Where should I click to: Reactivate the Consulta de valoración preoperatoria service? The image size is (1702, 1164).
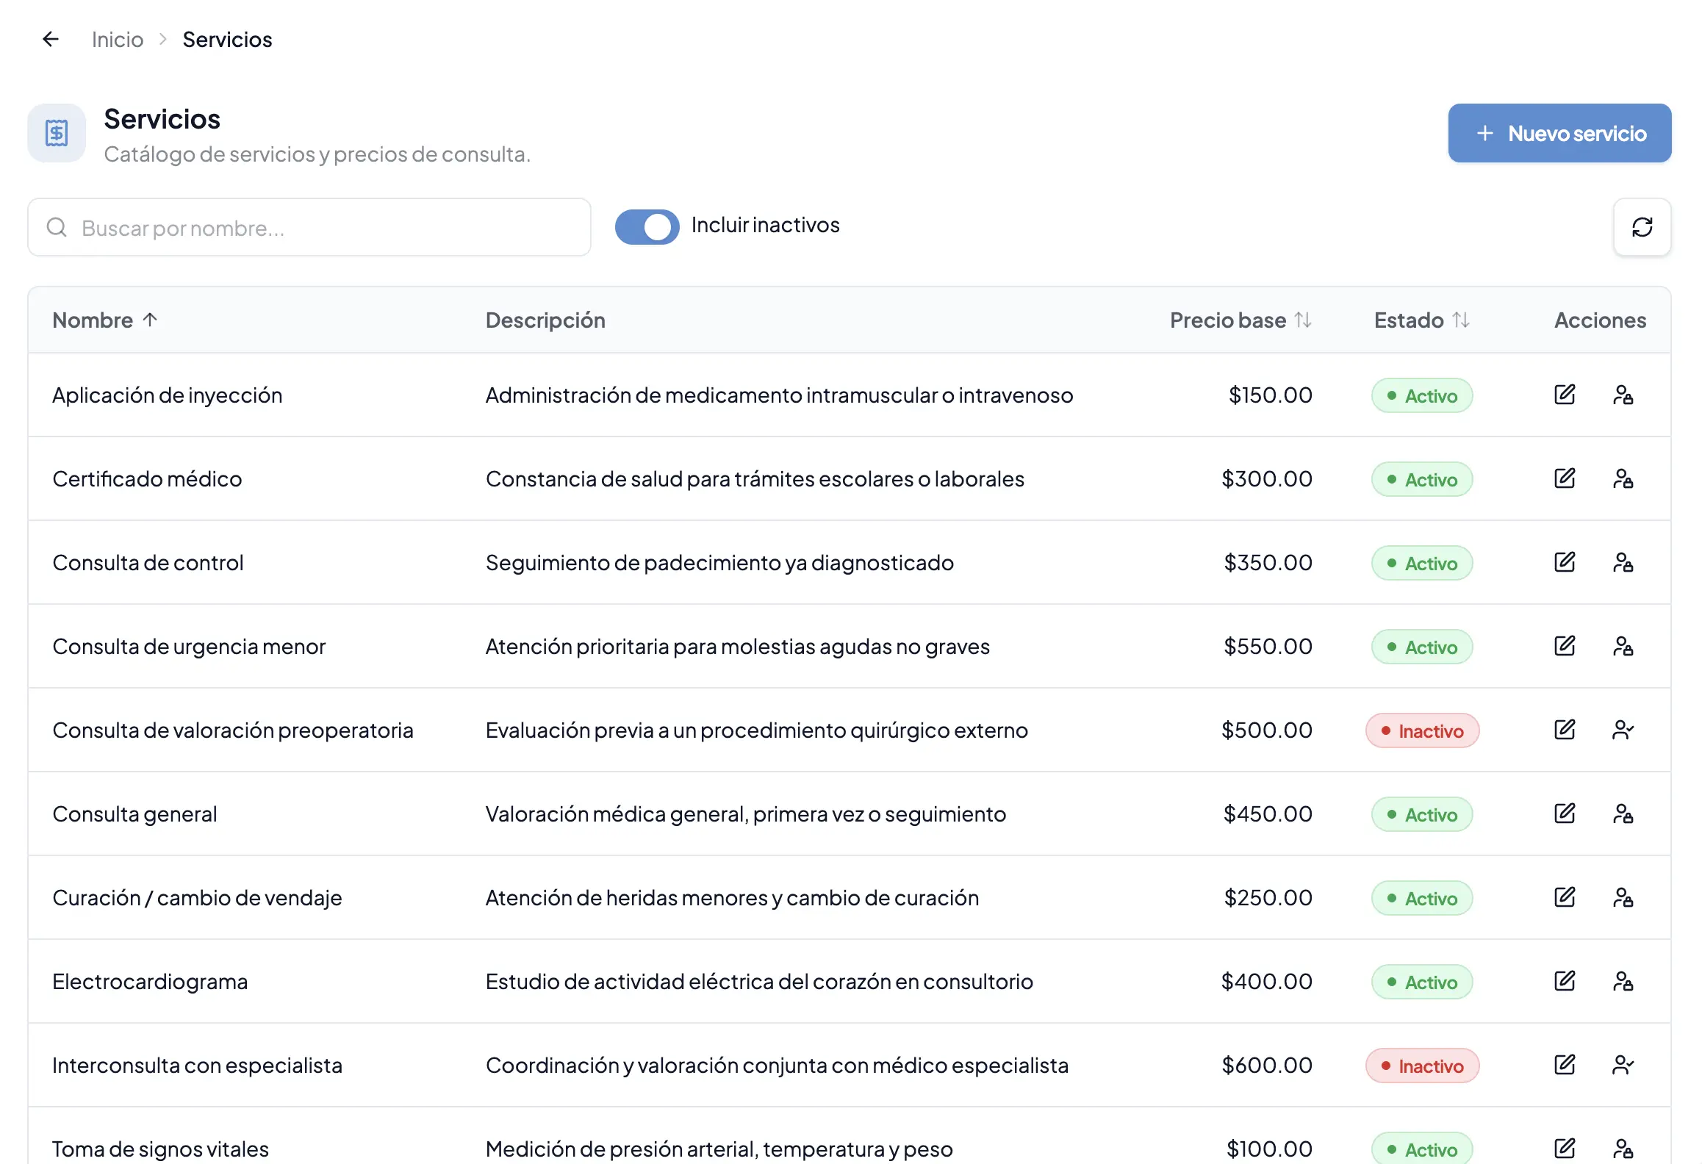click(x=1623, y=730)
